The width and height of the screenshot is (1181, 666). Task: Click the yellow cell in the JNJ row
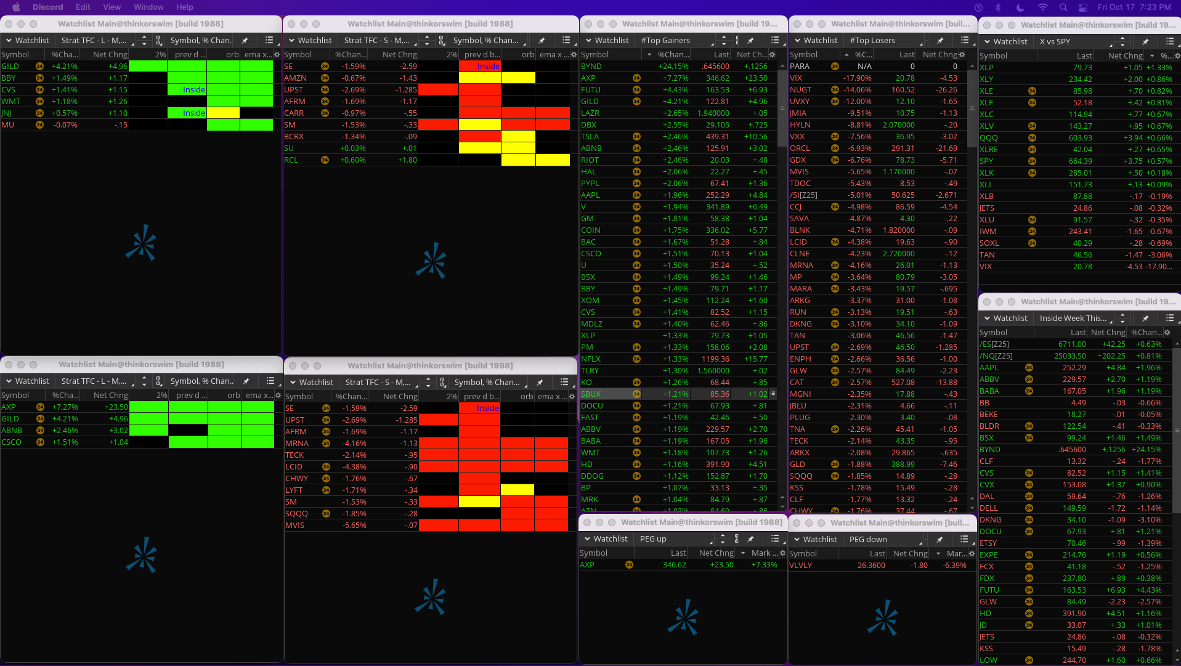(223, 113)
